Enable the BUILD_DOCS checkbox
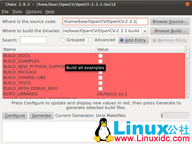The image size is (192, 144). tap(100, 56)
